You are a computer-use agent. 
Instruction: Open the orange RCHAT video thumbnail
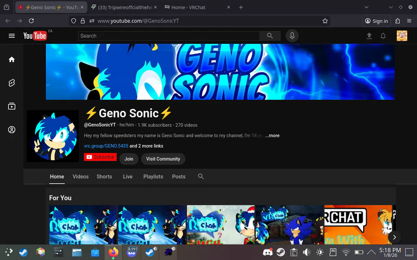coord(358,225)
